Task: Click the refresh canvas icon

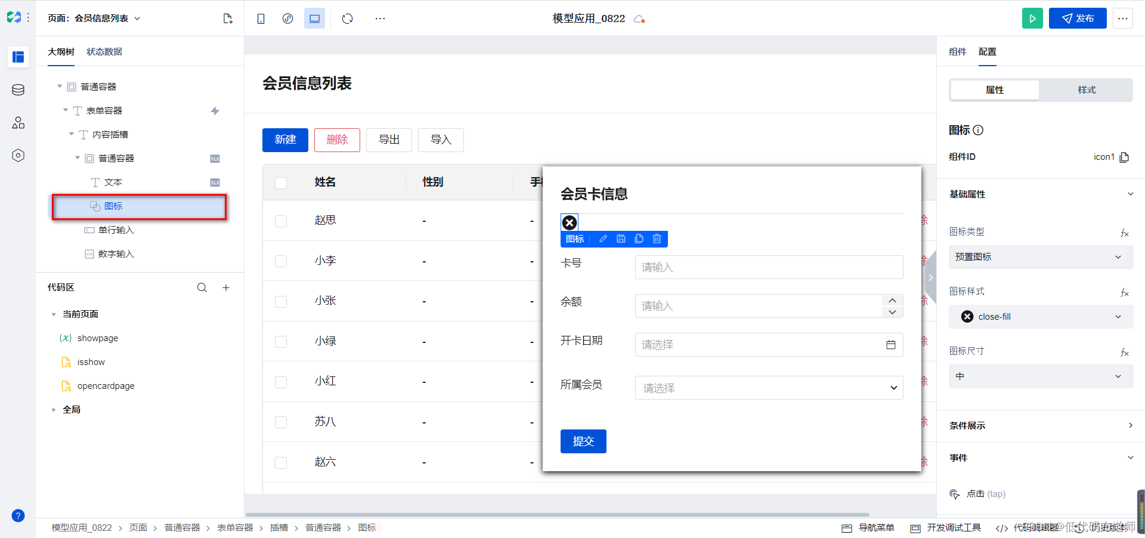Action: pos(348,18)
